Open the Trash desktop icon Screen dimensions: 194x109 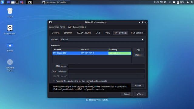point(10,13)
